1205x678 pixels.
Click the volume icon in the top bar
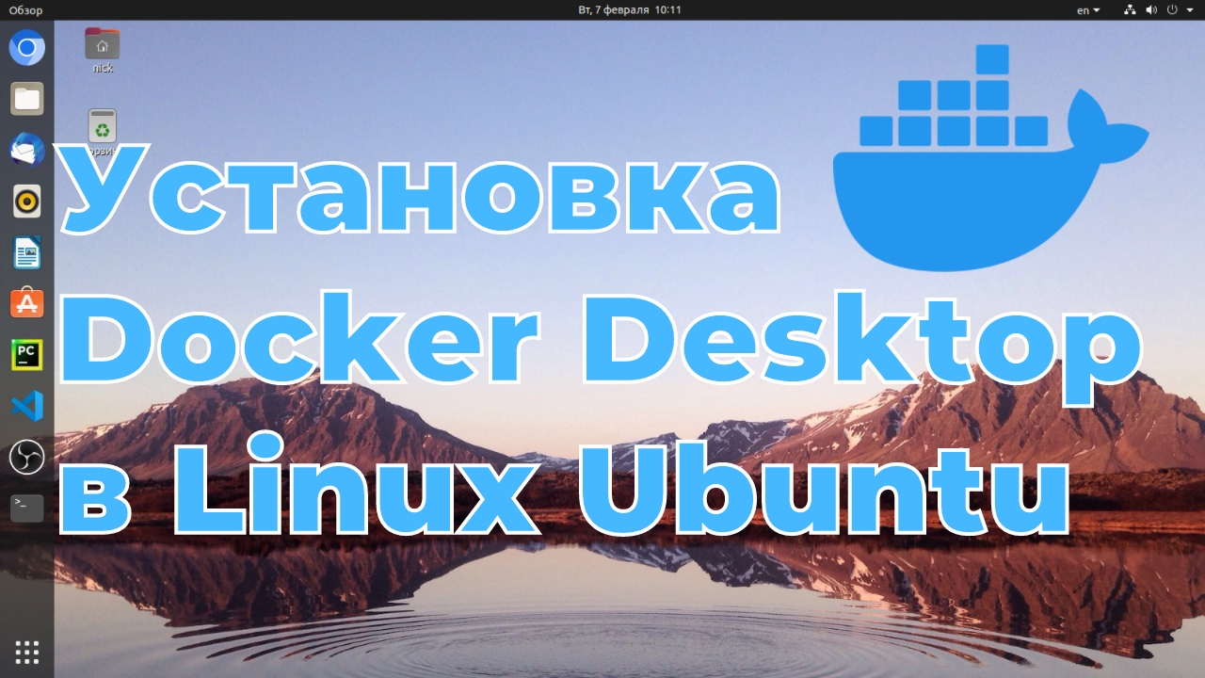(x=1150, y=9)
